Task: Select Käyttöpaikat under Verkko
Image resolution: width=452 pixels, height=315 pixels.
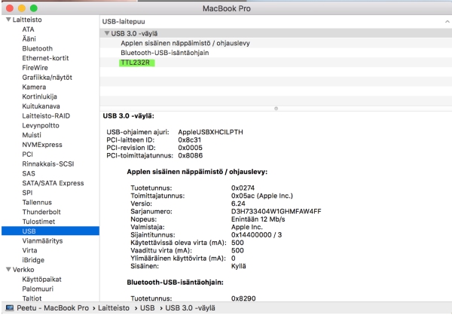Action: pyautogui.click(x=41, y=280)
